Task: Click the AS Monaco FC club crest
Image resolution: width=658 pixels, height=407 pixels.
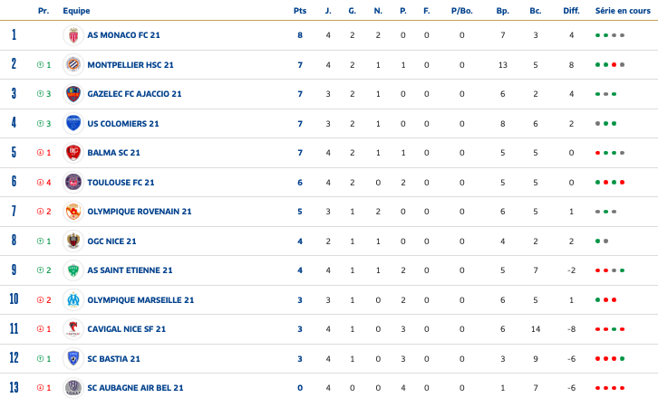Action: [x=73, y=35]
